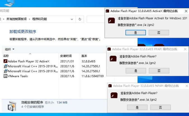Click the large Flash logo in PPAPI dialog
Image resolution: width=189 pixels, height=116 pixels.
pos(113,59)
